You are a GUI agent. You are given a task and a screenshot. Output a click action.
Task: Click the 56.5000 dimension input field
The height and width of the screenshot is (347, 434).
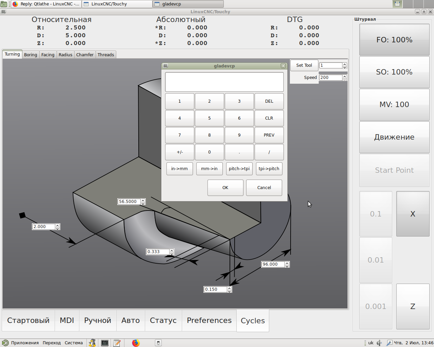pyautogui.click(x=129, y=202)
